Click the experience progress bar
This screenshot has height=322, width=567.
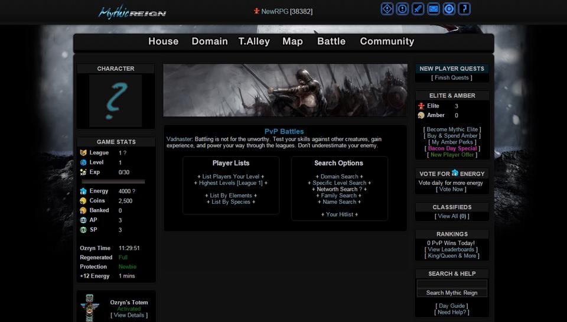pyautogui.click(x=112, y=181)
